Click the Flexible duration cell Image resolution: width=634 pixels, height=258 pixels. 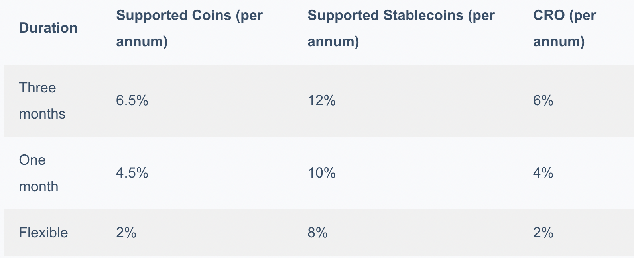coord(43,233)
